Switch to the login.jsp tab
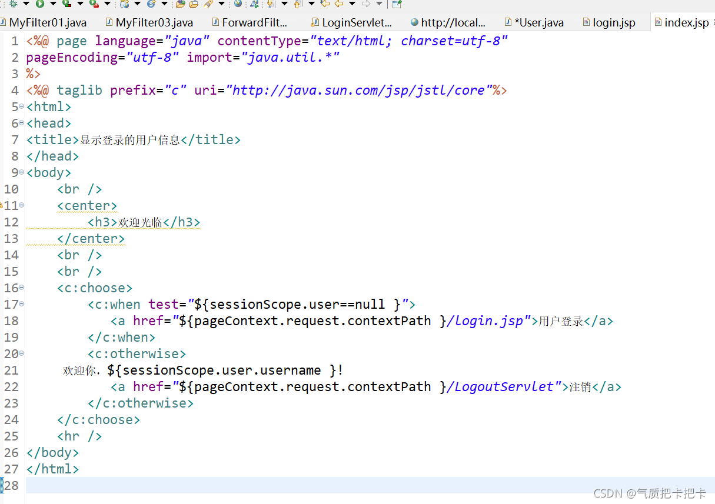 pyautogui.click(x=610, y=22)
